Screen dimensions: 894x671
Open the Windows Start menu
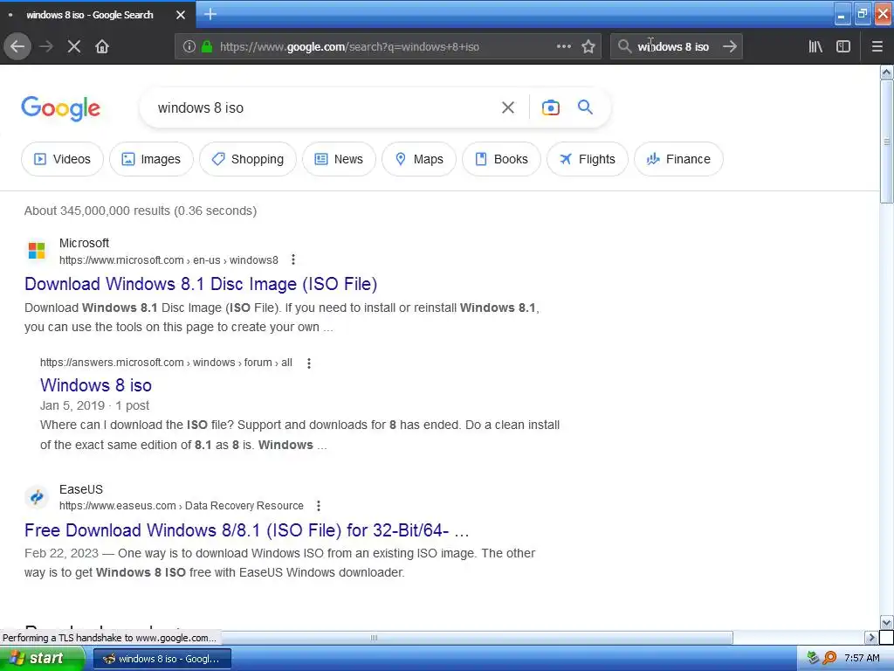coord(42,659)
